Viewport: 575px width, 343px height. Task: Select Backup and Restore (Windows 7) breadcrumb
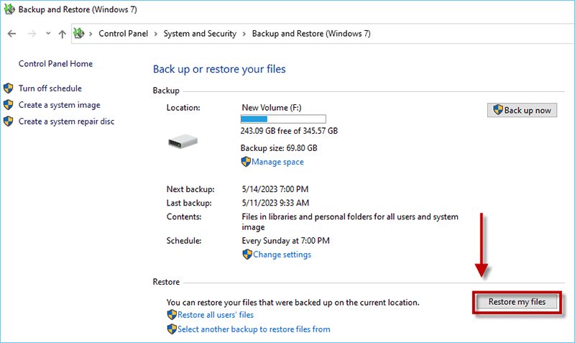pos(311,33)
